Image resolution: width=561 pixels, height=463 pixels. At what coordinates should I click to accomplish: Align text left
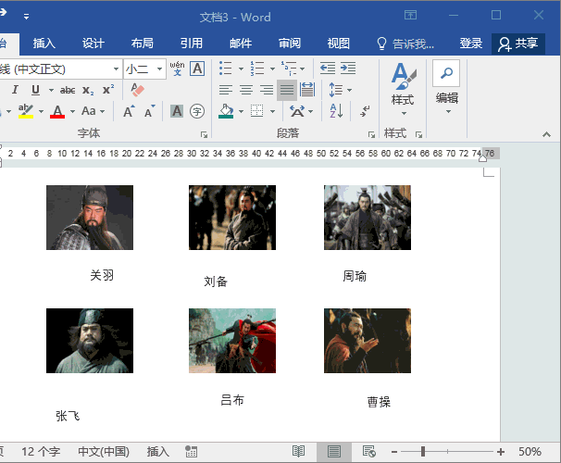[x=226, y=90]
